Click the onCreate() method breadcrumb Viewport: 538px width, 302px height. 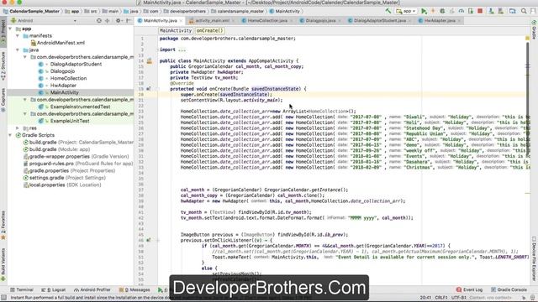click(x=209, y=30)
